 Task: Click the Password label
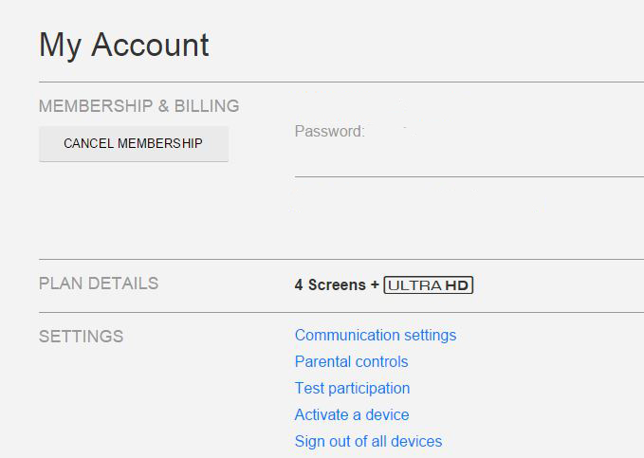[x=329, y=132]
